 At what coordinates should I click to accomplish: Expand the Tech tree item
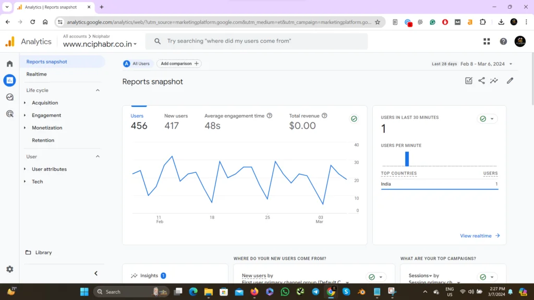(25, 182)
